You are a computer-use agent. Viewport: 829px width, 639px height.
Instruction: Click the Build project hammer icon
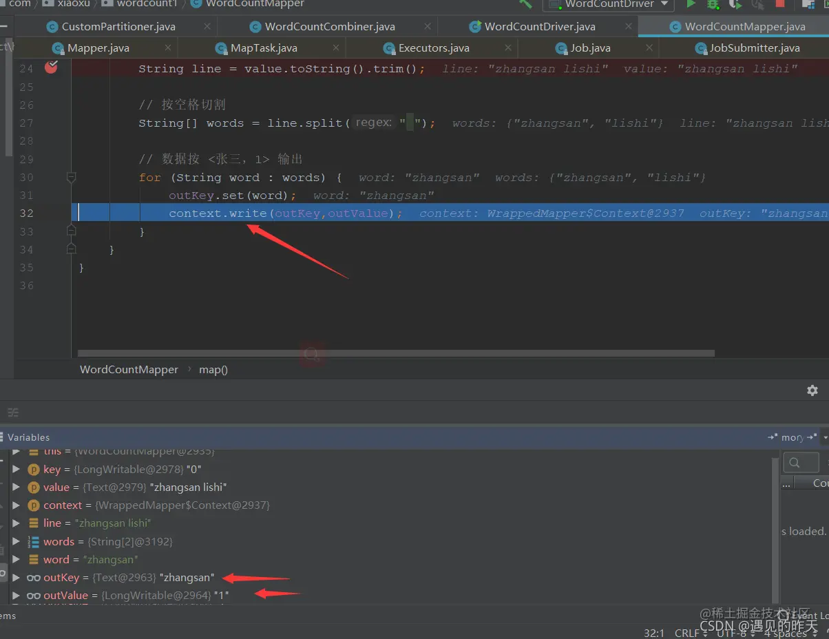pos(525,3)
